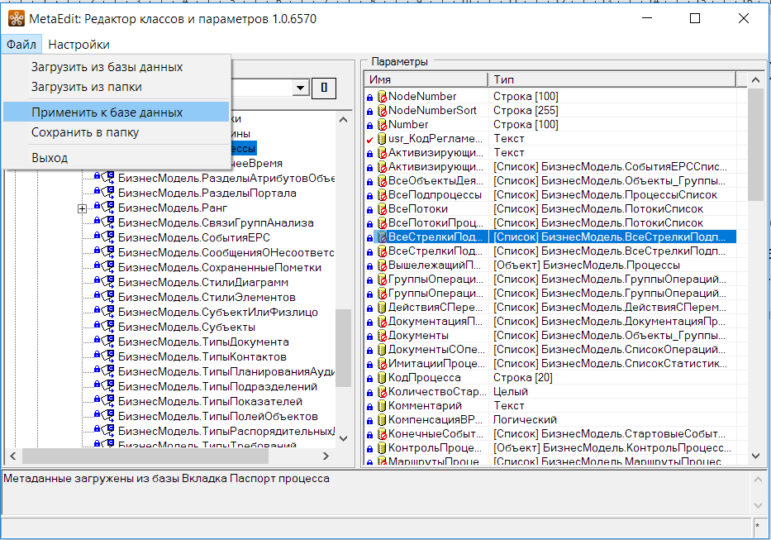771x540 pixels.
Task: Click the MetaEdit application icon in title bar
Action: click(x=16, y=18)
